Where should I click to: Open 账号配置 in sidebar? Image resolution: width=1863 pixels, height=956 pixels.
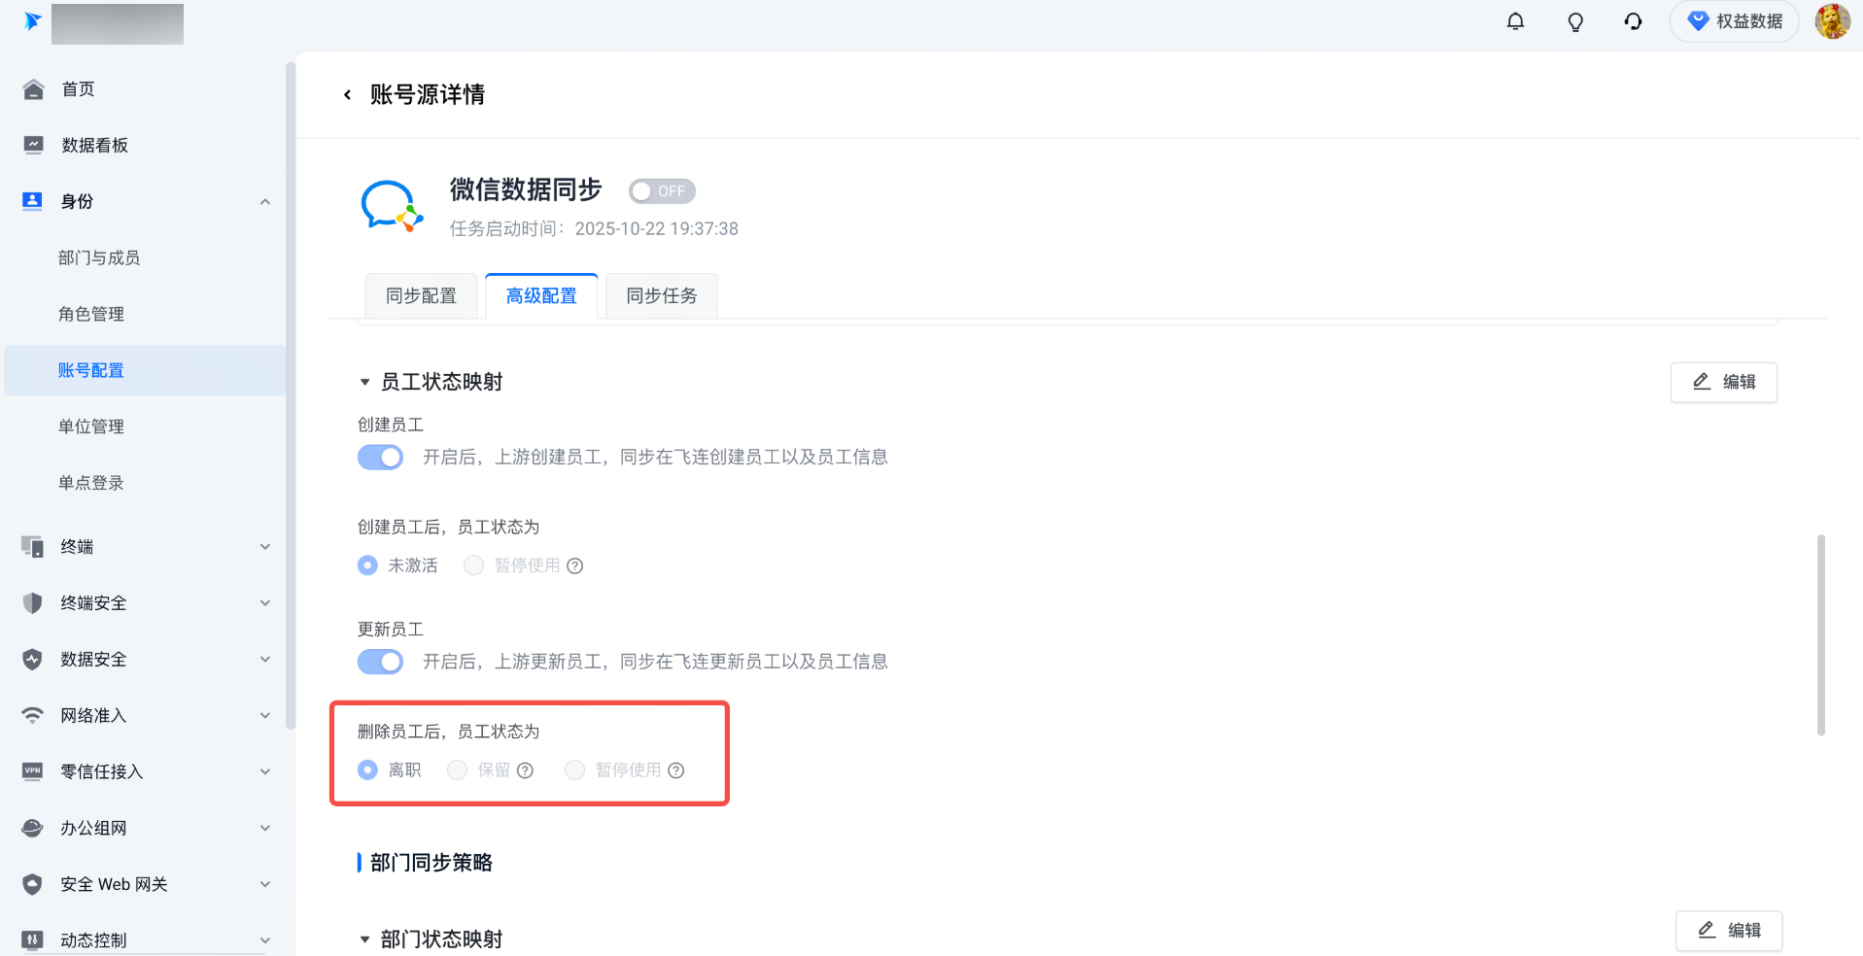click(x=145, y=370)
